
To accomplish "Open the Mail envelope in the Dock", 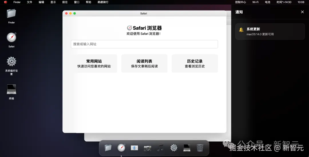I will point(134,148).
